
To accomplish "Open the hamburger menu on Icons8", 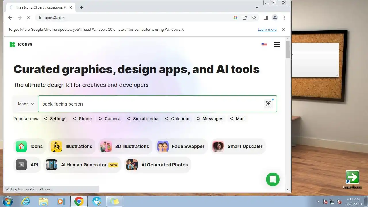I will coord(277,45).
